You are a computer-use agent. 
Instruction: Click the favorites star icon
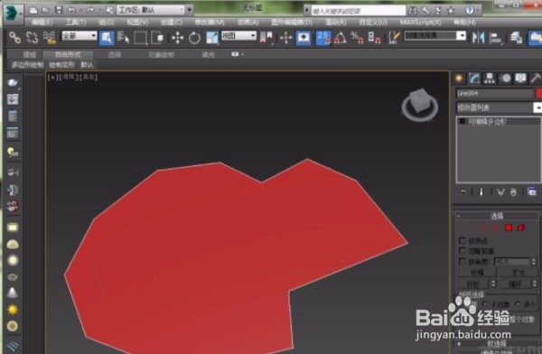pos(451,11)
